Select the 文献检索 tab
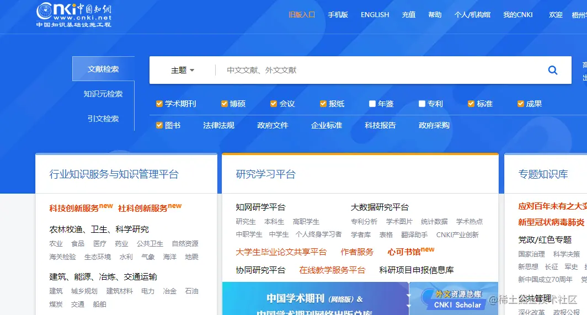The width and height of the screenshot is (587, 315). [x=103, y=69]
